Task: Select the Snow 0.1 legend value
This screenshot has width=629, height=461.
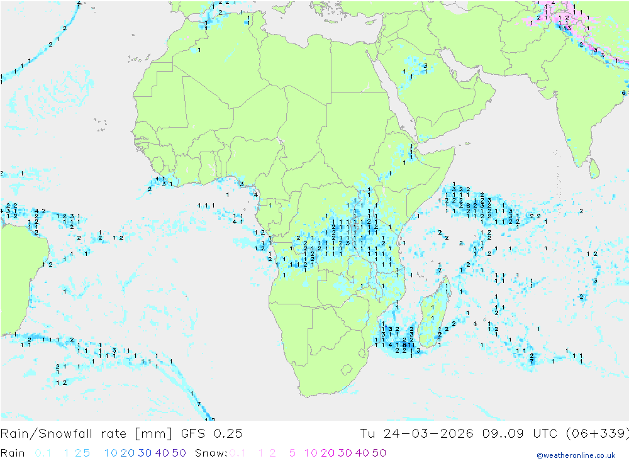Action: point(238,453)
